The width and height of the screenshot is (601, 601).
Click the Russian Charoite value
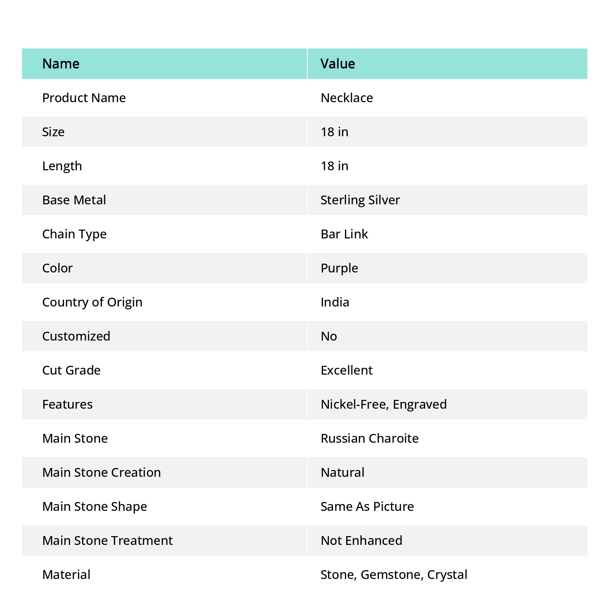pyautogui.click(x=370, y=438)
